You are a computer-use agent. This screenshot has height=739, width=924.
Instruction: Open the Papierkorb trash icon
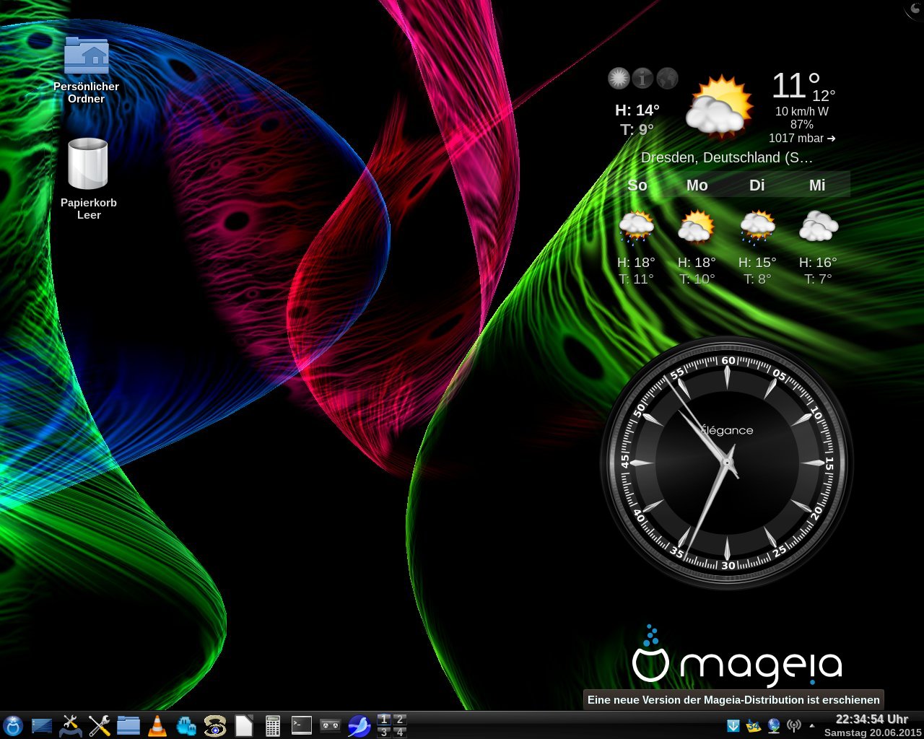[88, 178]
